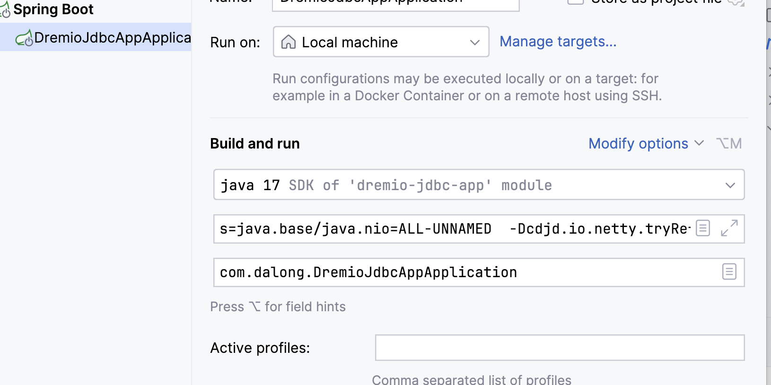Open the Modify options menu
The image size is (771, 385).
(646, 143)
